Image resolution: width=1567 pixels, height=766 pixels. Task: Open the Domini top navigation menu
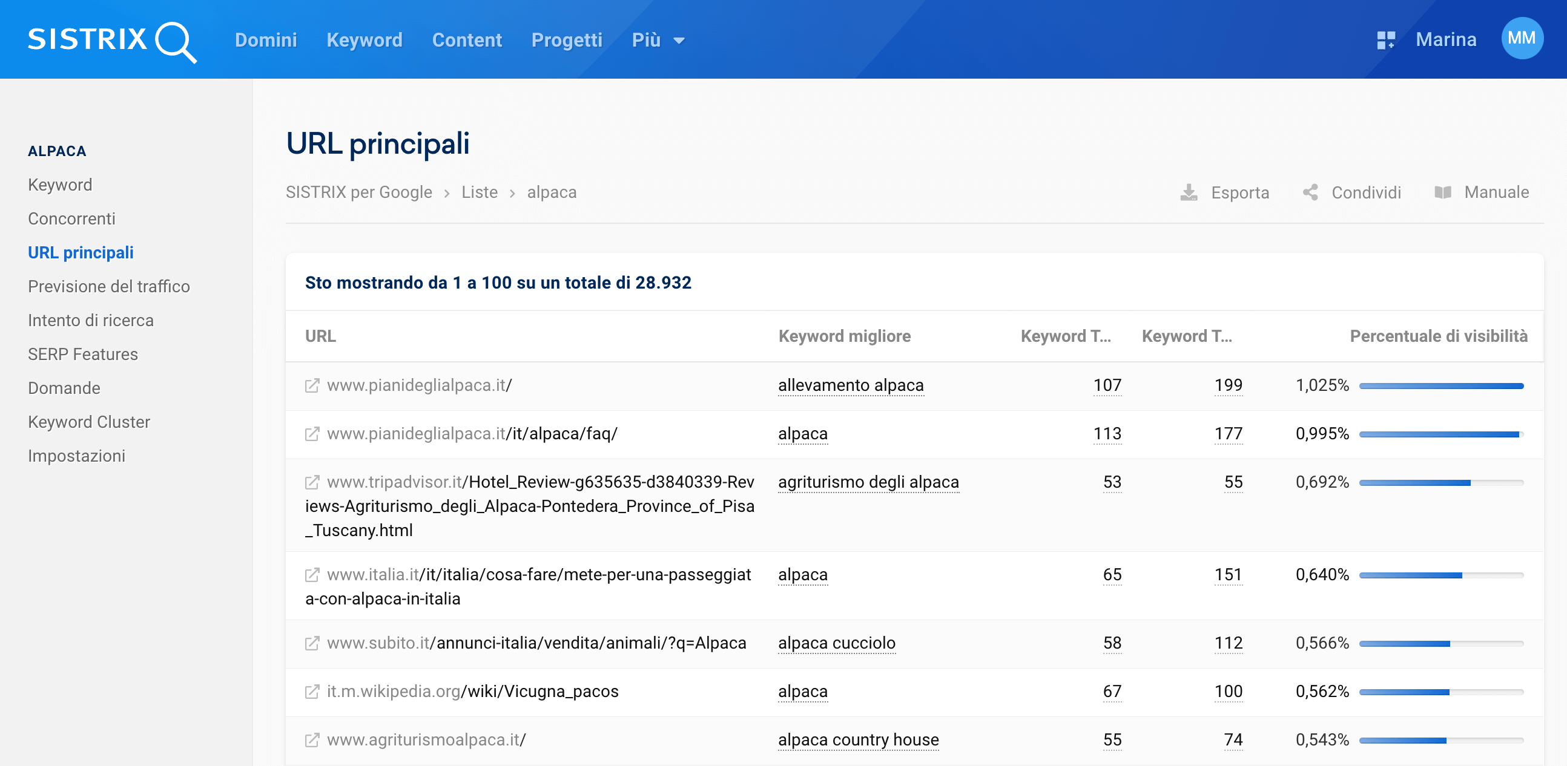[266, 40]
